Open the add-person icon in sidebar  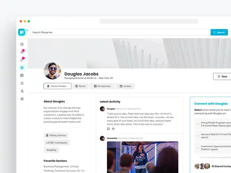tap(22, 91)
